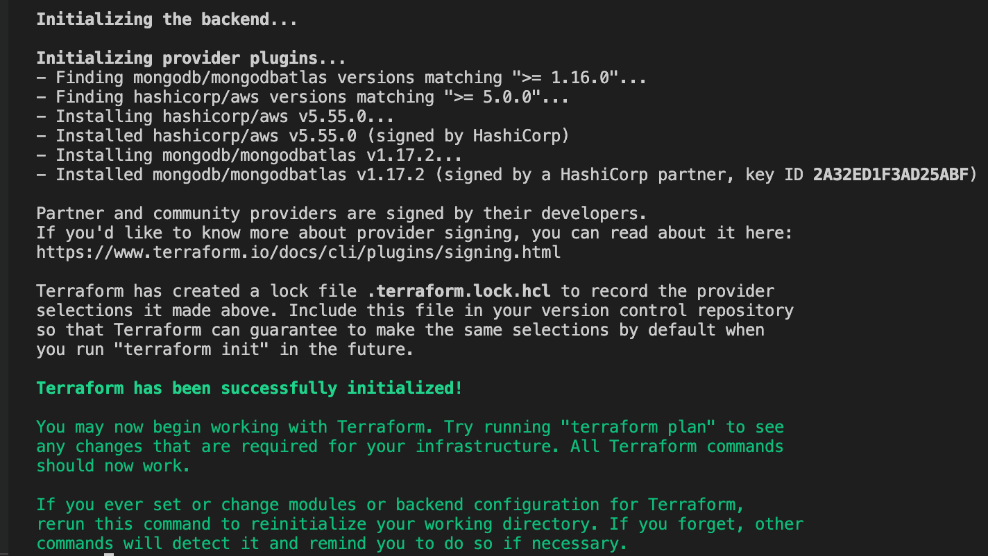Click 'Initializing provider plugins...' heading line
Image resolution: width=988 pixels, height=556 pixels.
click(x=191, y=58)
